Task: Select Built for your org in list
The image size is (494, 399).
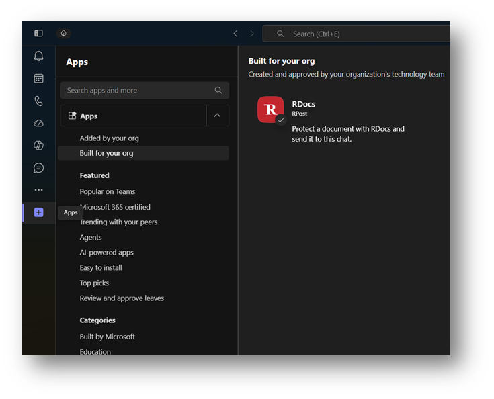Action: pyautogui.click(x=143, y=153)
